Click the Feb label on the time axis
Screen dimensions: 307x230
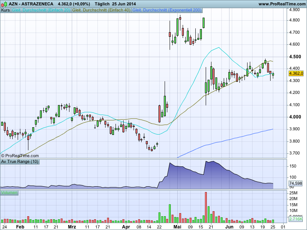[20, 227]
